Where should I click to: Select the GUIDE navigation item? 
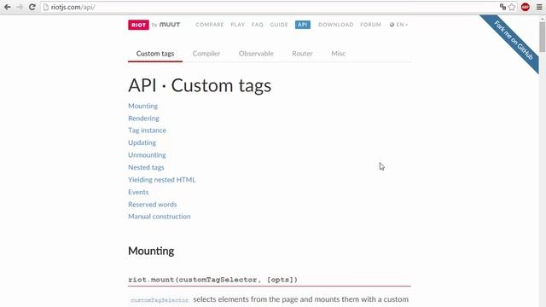(x=279, y=25)
